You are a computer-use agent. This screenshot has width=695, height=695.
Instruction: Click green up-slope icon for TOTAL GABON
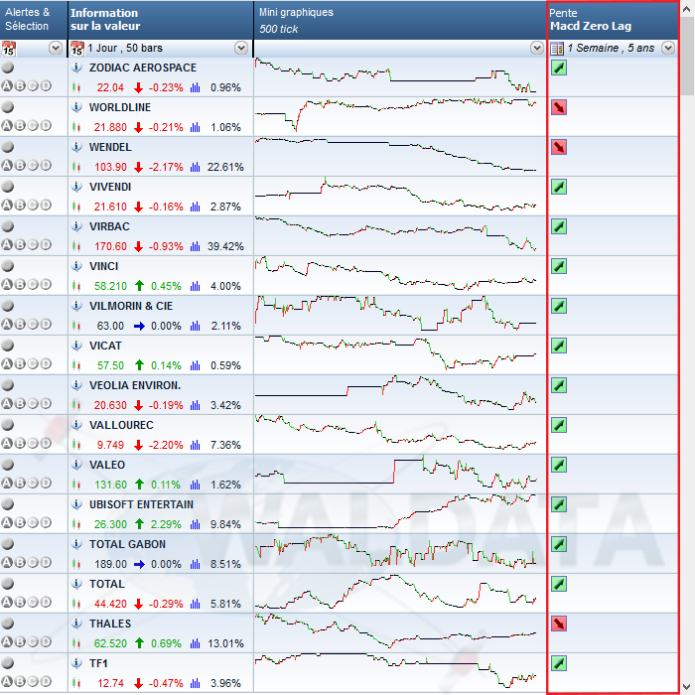click(x=559, y=544)
